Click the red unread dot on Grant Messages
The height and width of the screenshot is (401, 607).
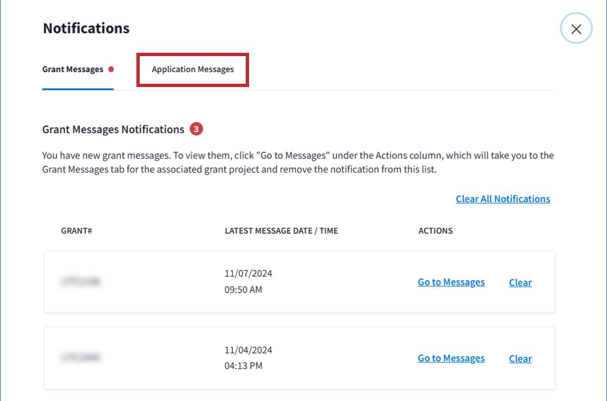point(111,69)
